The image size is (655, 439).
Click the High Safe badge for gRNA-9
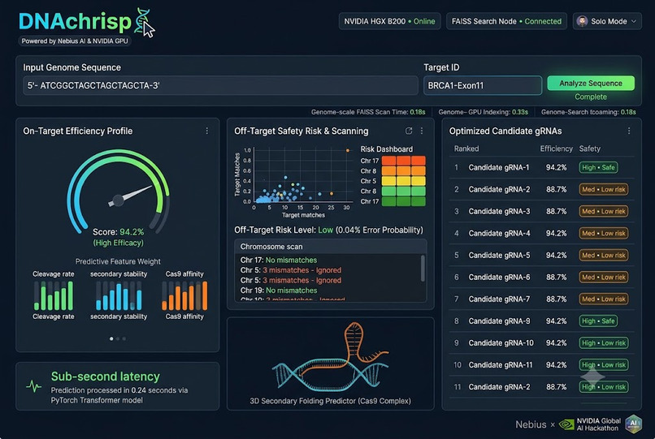(x=598, y=321)
